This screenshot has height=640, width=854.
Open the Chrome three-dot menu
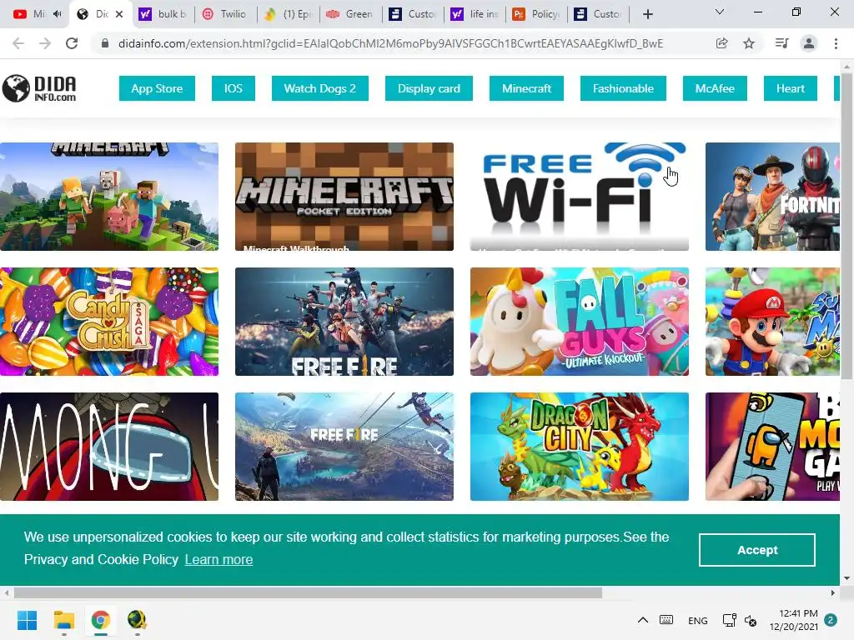coord(836,43)
